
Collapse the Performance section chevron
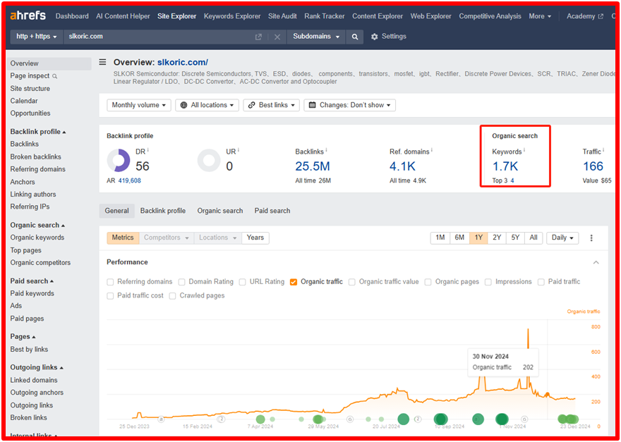tap(596, 262)
